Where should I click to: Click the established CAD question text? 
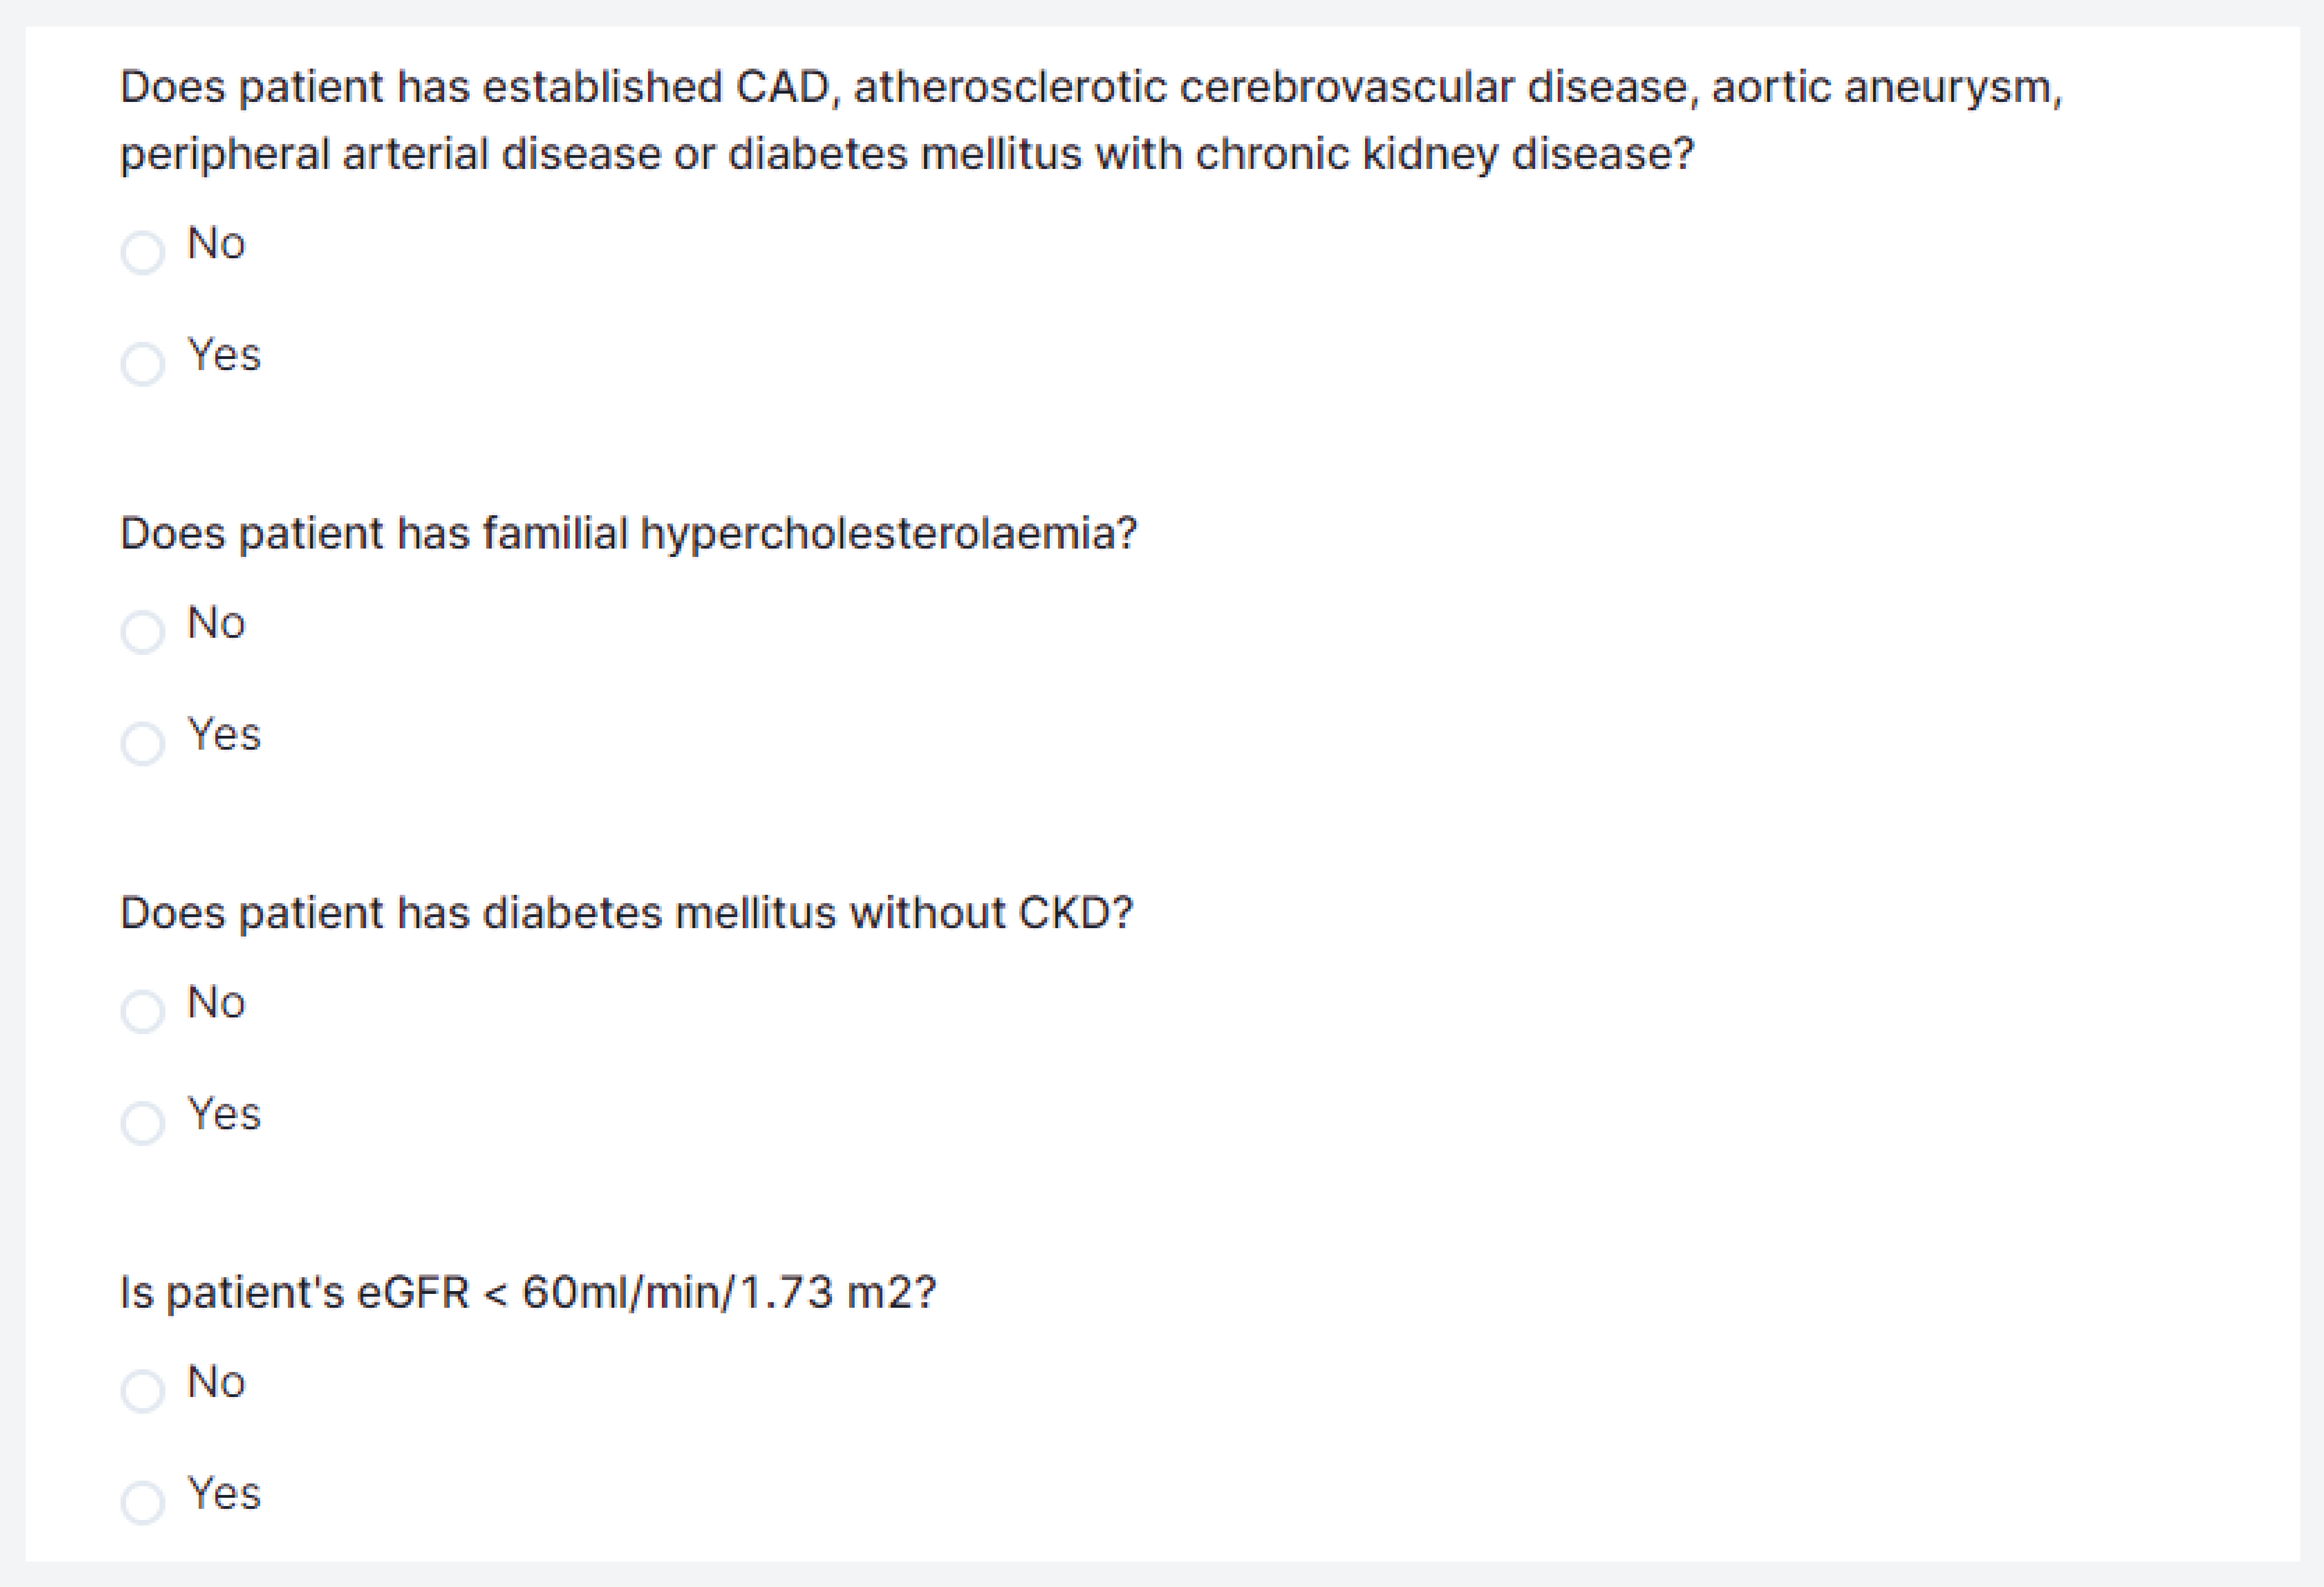[1090, 120]
